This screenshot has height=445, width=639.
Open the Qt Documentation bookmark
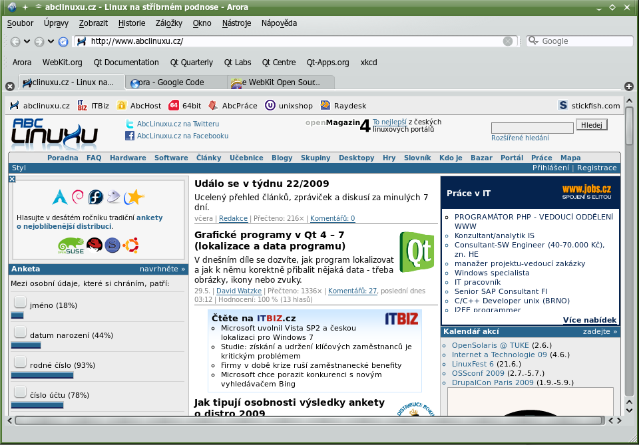[x=126, y=63]
